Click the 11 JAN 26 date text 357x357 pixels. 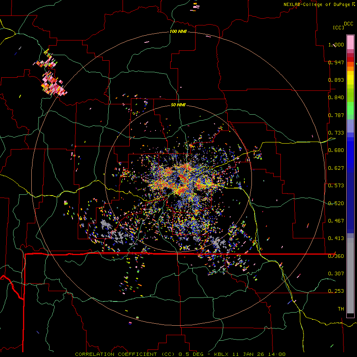click(249, 354)
